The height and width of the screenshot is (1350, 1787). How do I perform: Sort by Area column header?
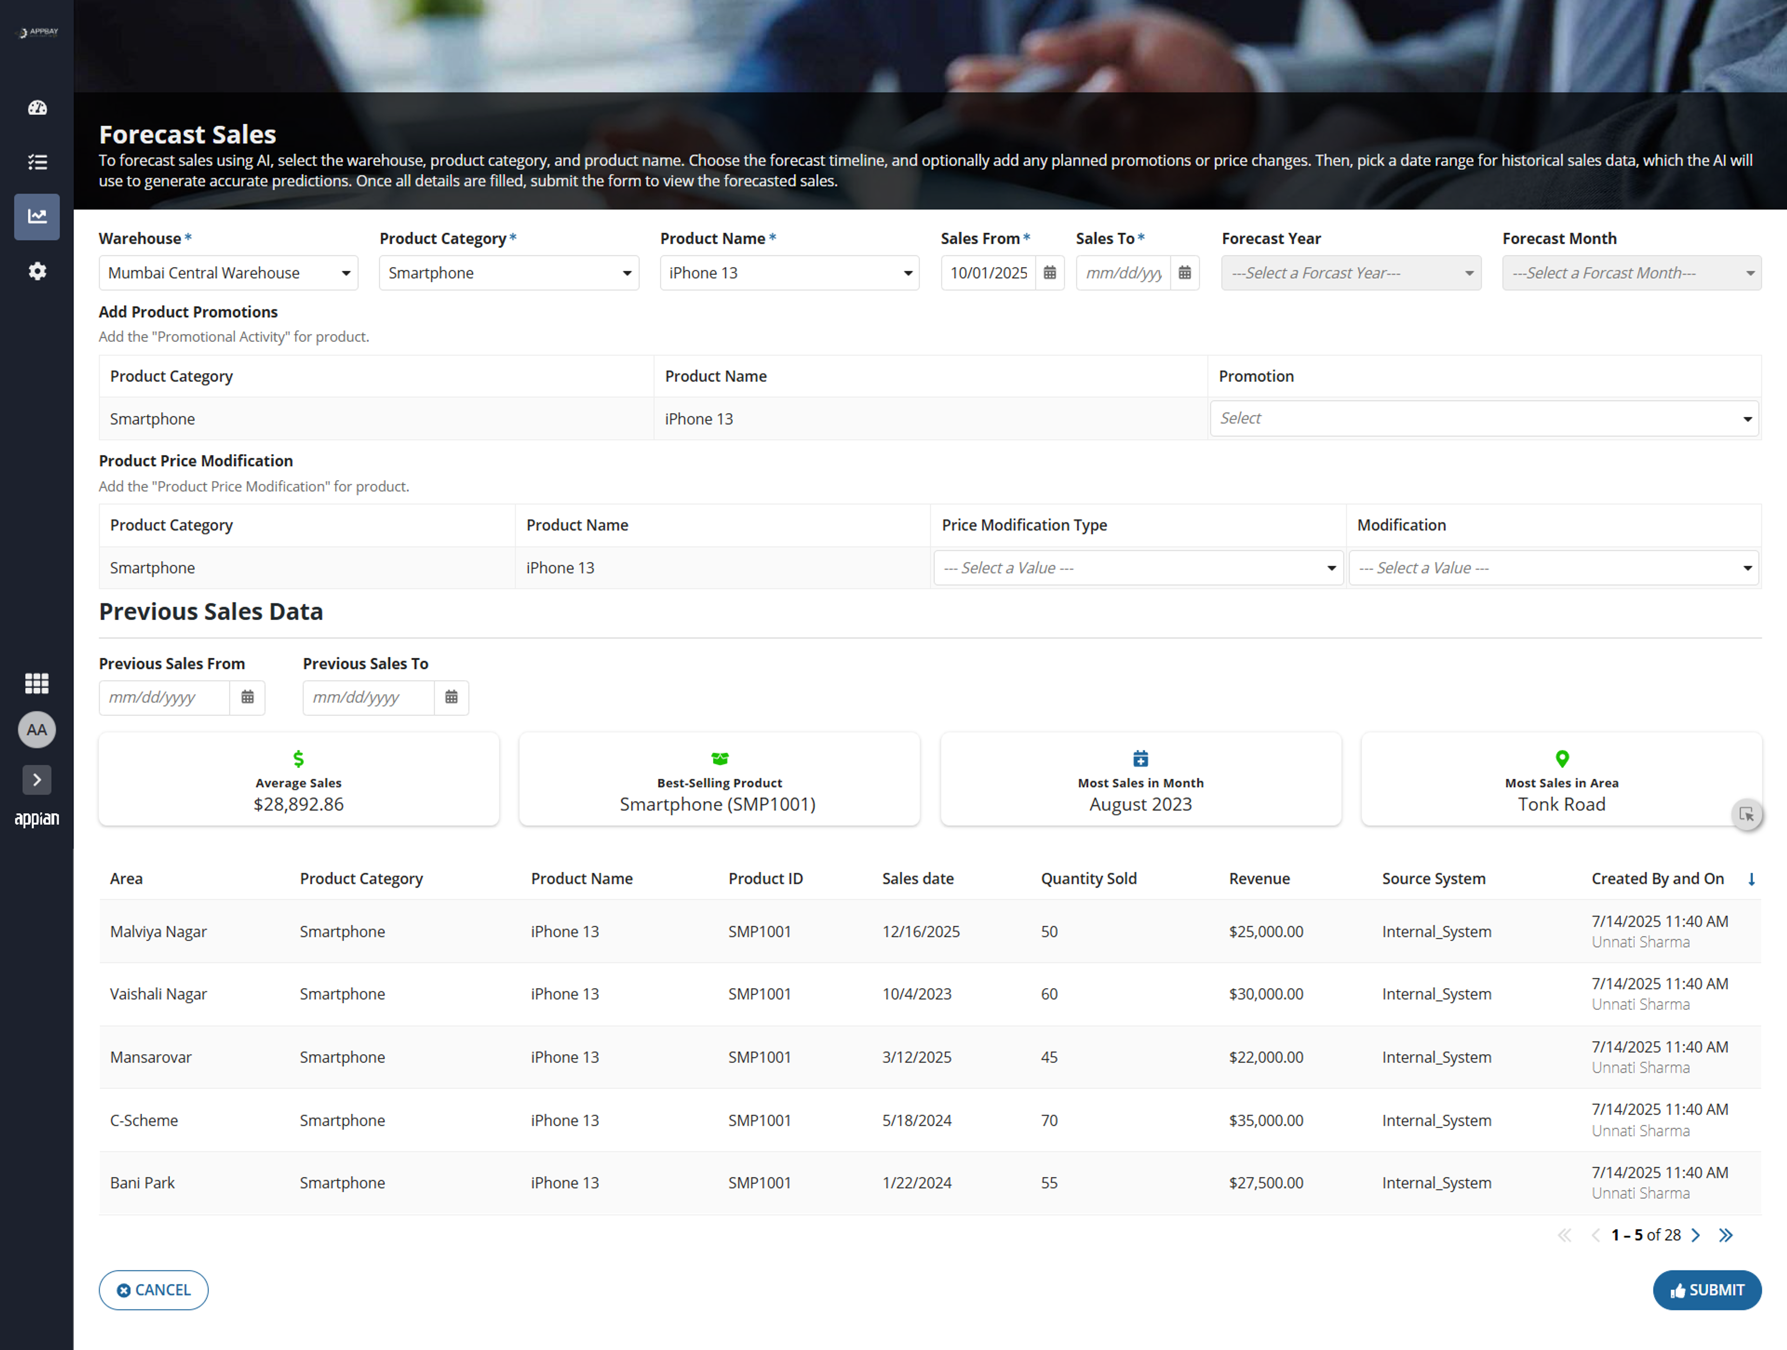tap(127, 878)
